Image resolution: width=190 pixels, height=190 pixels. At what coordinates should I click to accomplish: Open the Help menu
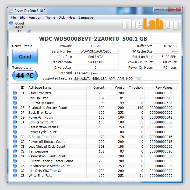(72, 18)
